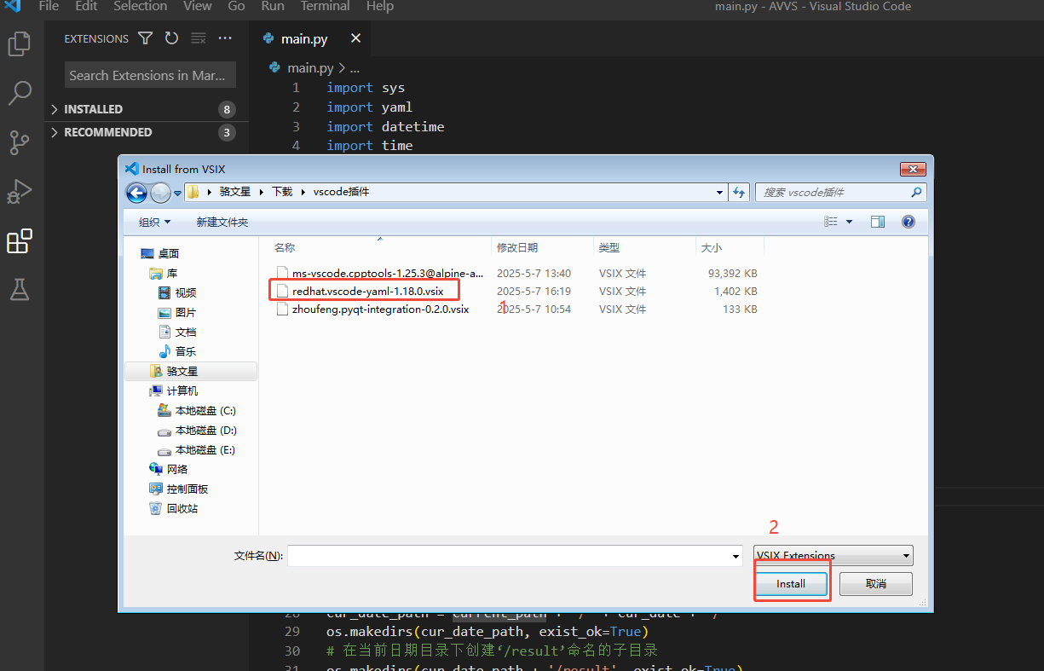Open the file type VSIX Extensions dropdown

click(x=833, y=555)
